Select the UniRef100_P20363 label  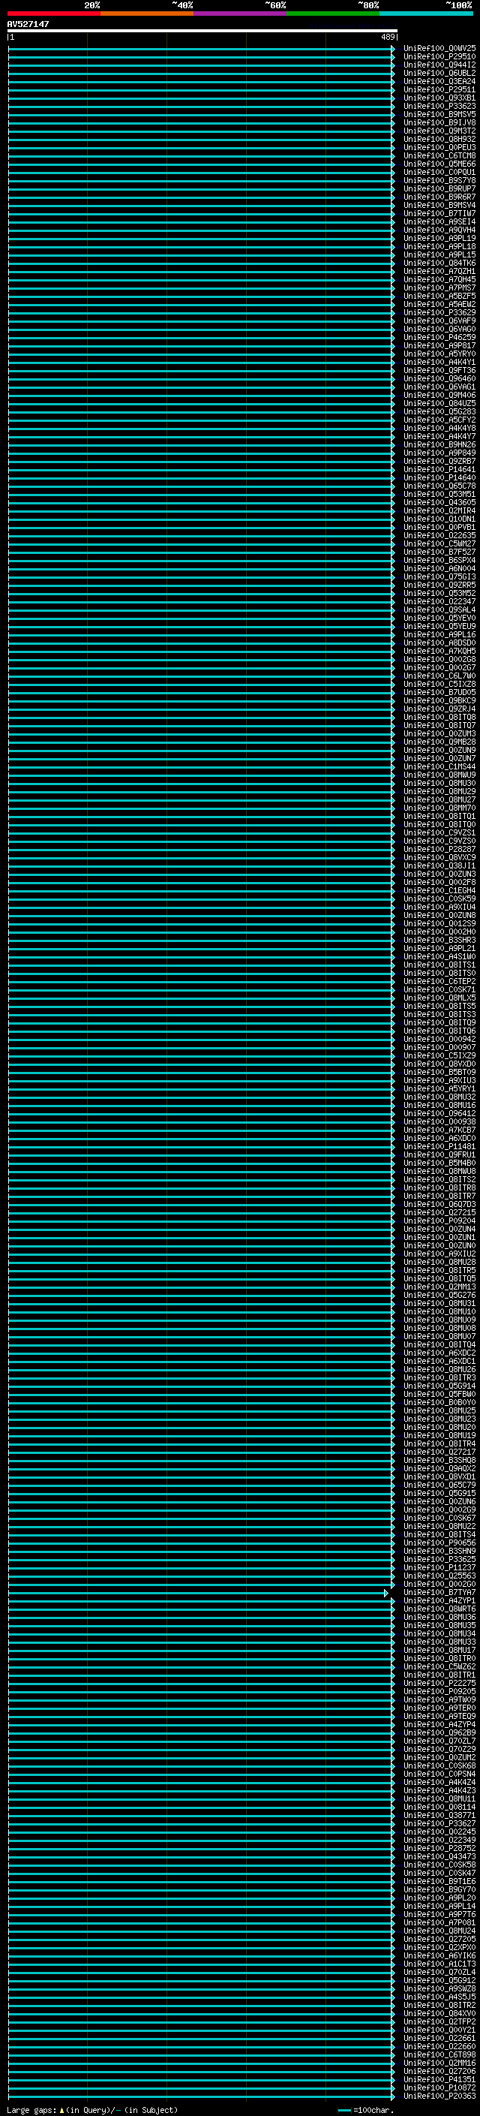439,2096
